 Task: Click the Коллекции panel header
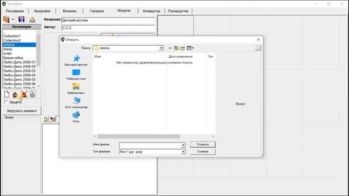pyautogui.click(x=22, y=27)
